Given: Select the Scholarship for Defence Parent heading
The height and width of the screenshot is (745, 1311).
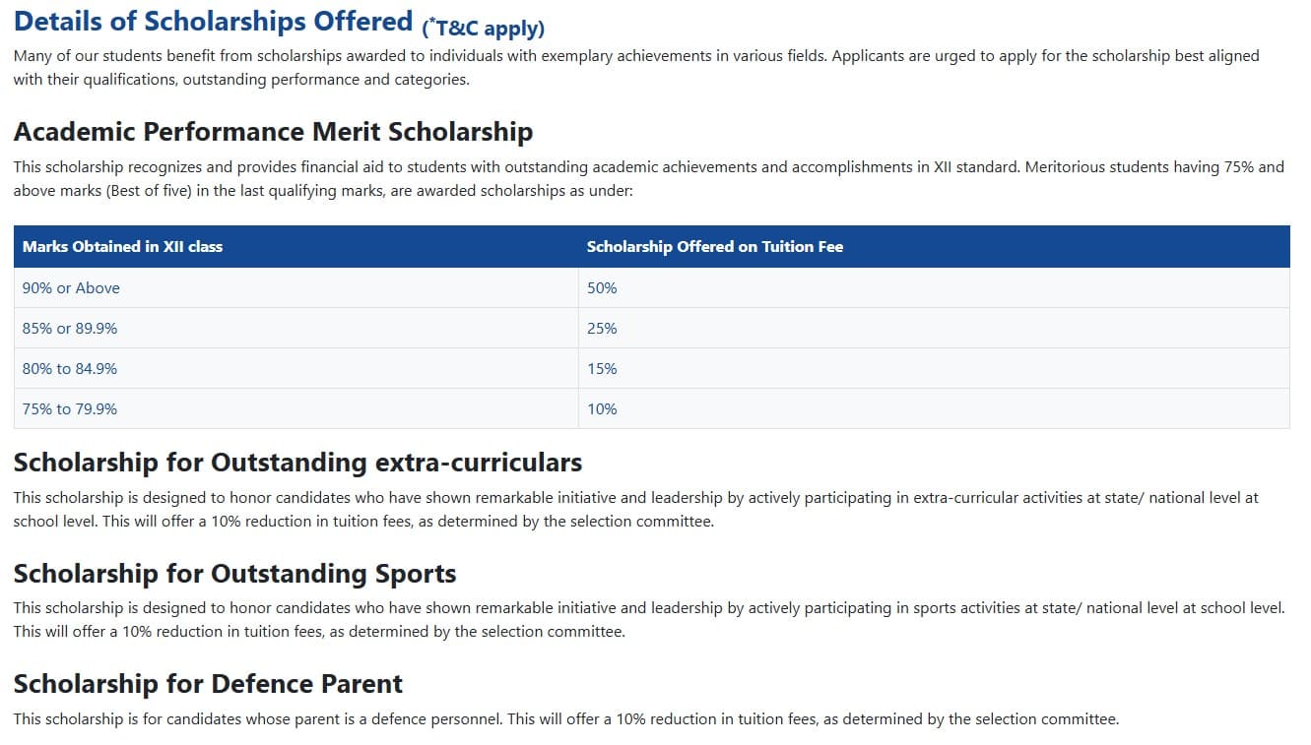Looking at the screenshot, I should pyautogui.click(x=208, y=684).
